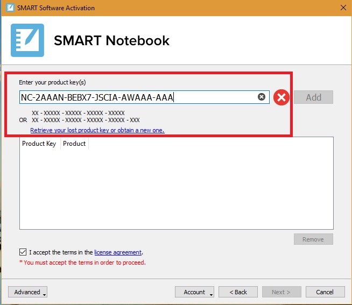The height and width of the screenshot is (305, 352).
Task: Click the Next button
Action: click(x=281, y=292)
